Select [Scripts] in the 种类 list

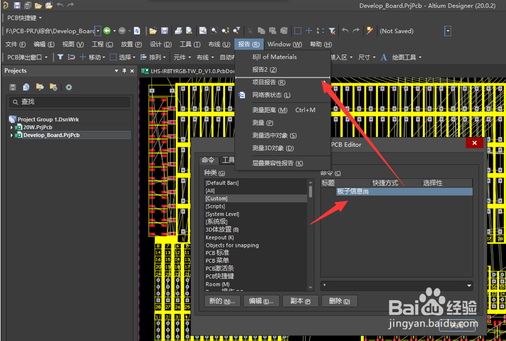[x=255, y=206]
